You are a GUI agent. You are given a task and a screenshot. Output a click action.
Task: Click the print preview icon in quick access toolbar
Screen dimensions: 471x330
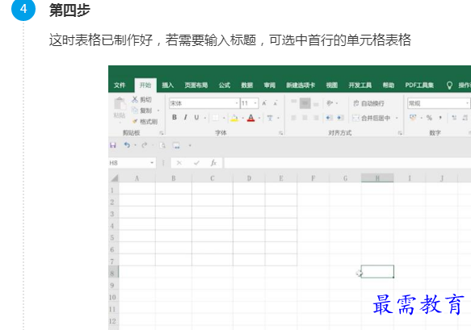(162, 145)
